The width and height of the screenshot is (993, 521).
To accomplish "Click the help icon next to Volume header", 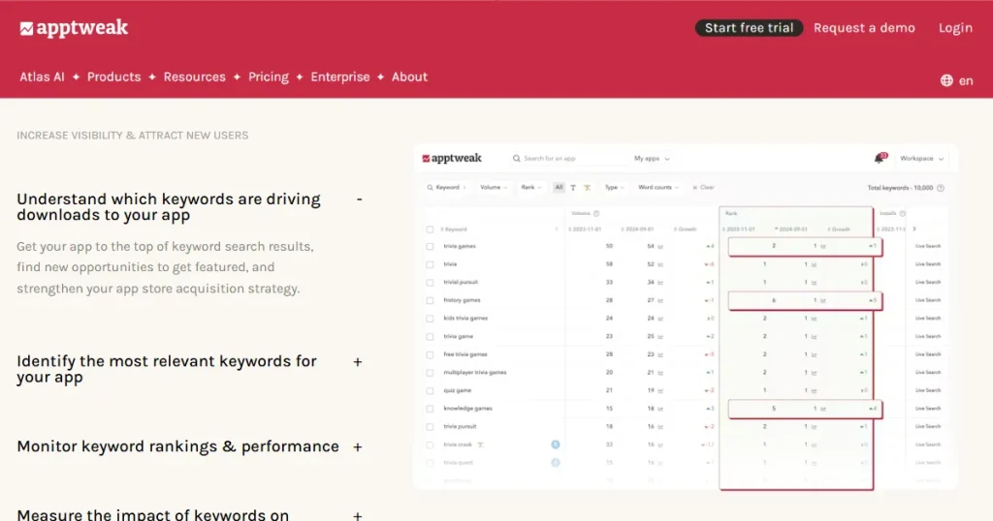I will (x=596, y=214).
